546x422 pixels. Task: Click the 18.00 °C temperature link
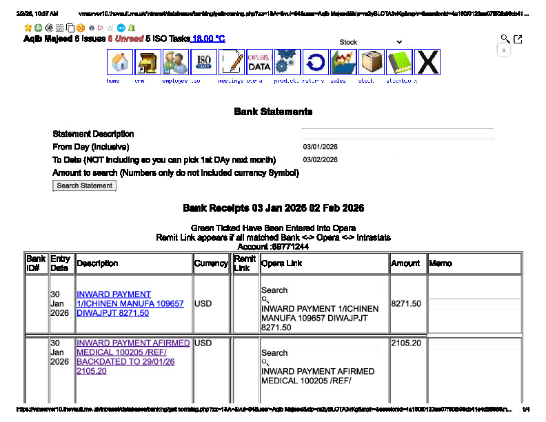pos(208,39)
